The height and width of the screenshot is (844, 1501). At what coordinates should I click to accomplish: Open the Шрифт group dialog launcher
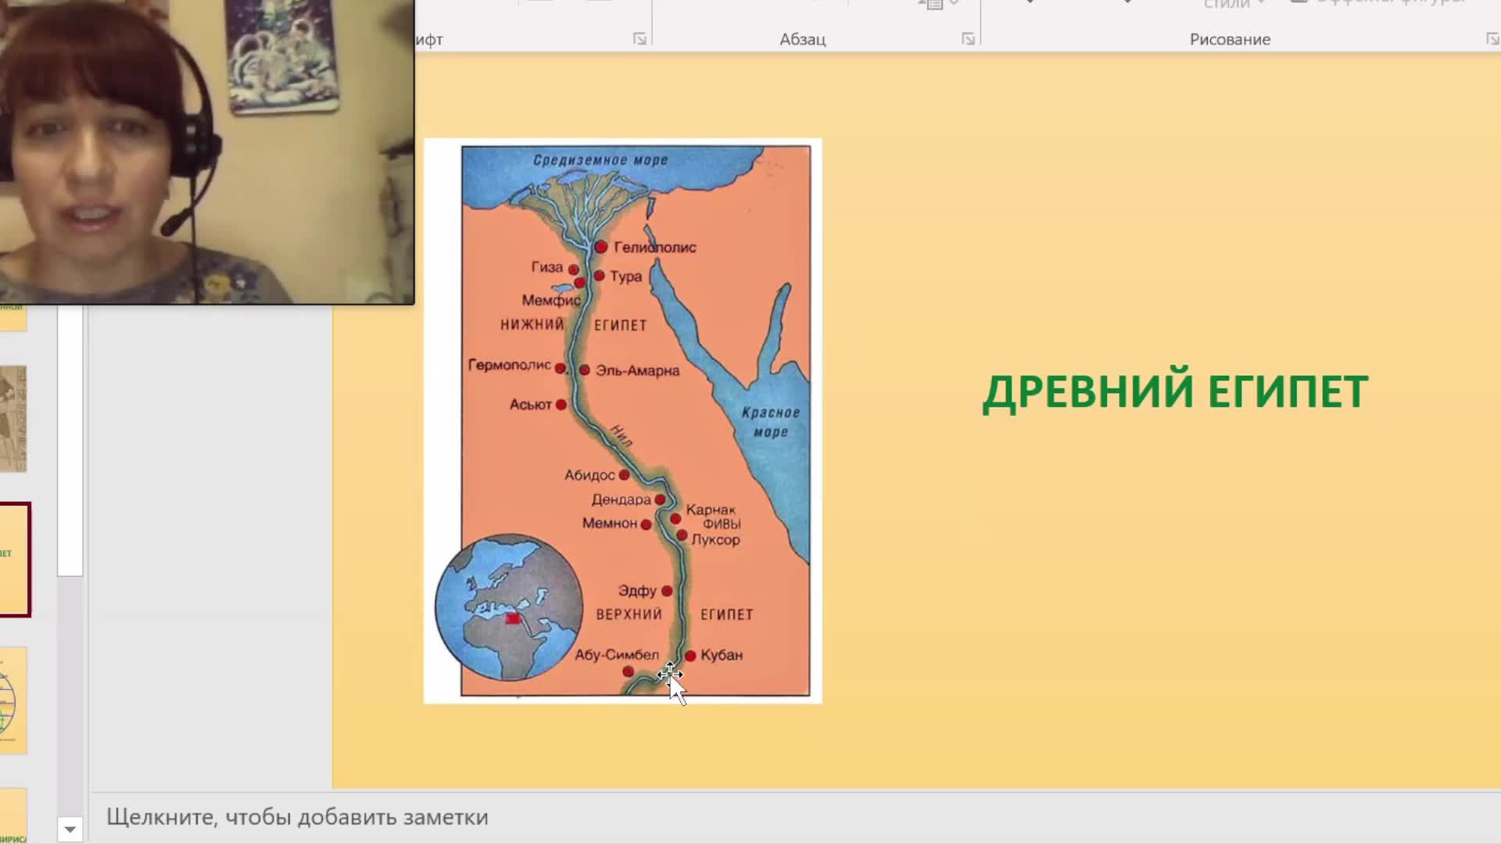coord(639,39)
